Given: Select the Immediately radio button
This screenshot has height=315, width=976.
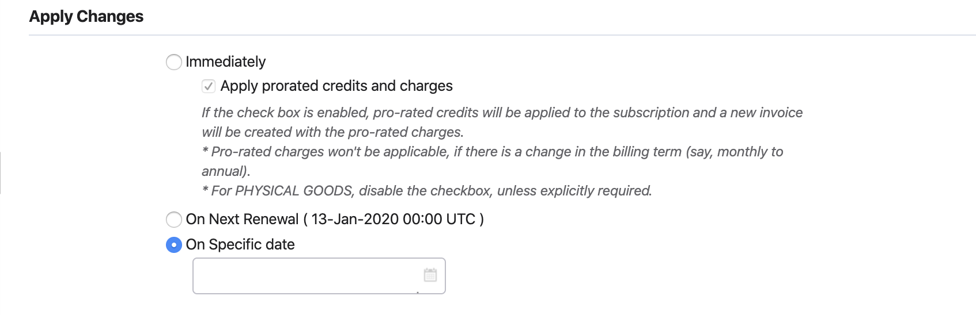Looking at the screenshot, I should [x=174, y=62].
